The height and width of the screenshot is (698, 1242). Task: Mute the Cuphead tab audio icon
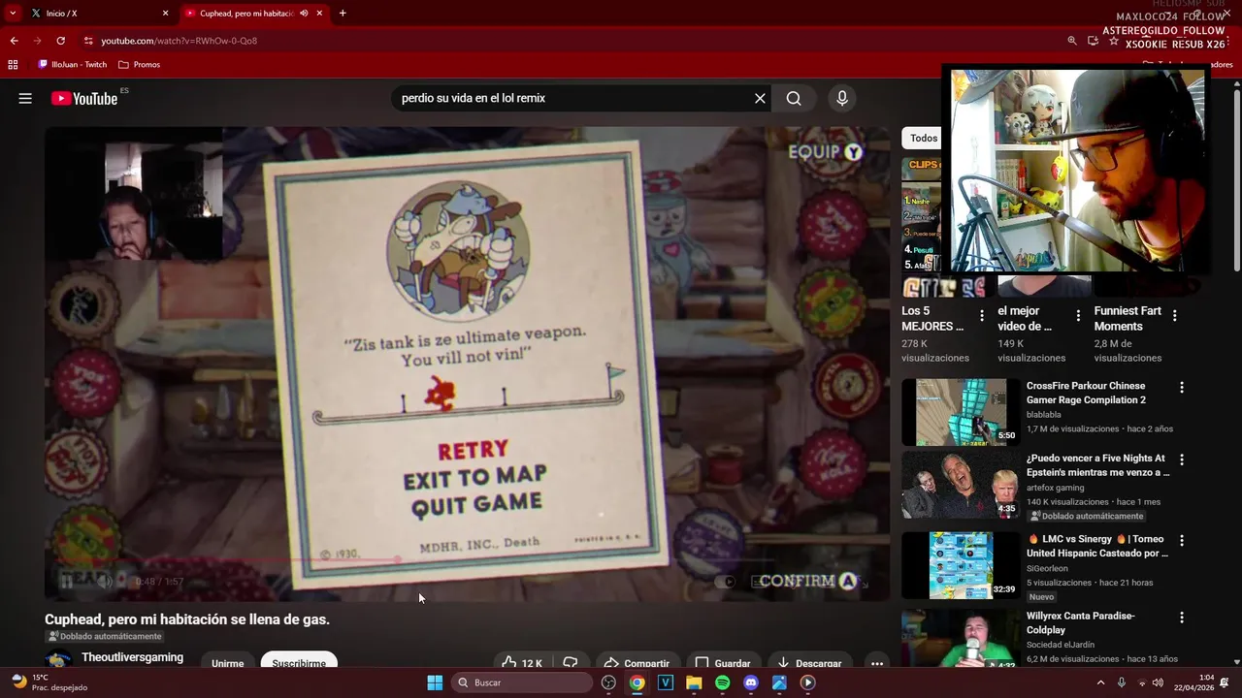tap(304, 14)
